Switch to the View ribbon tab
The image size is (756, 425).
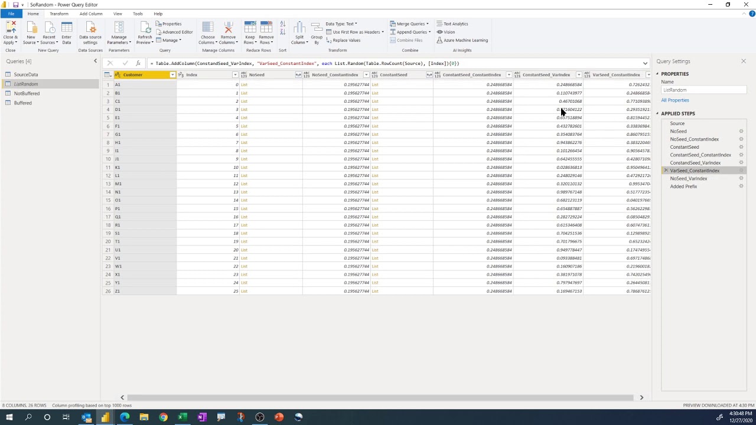click(118, 14)
